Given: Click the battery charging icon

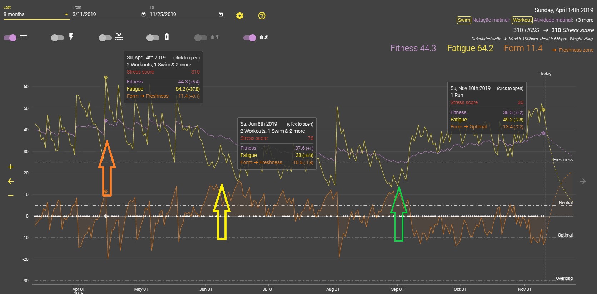Looking at the screenshot, I should (166, 36).
